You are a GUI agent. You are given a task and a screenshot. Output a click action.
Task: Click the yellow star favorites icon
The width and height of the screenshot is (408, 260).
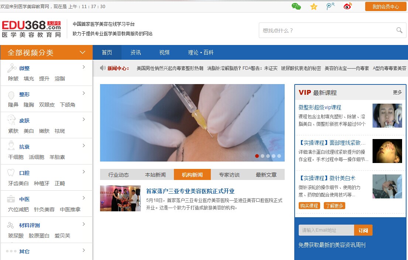(x=314, y=6)
